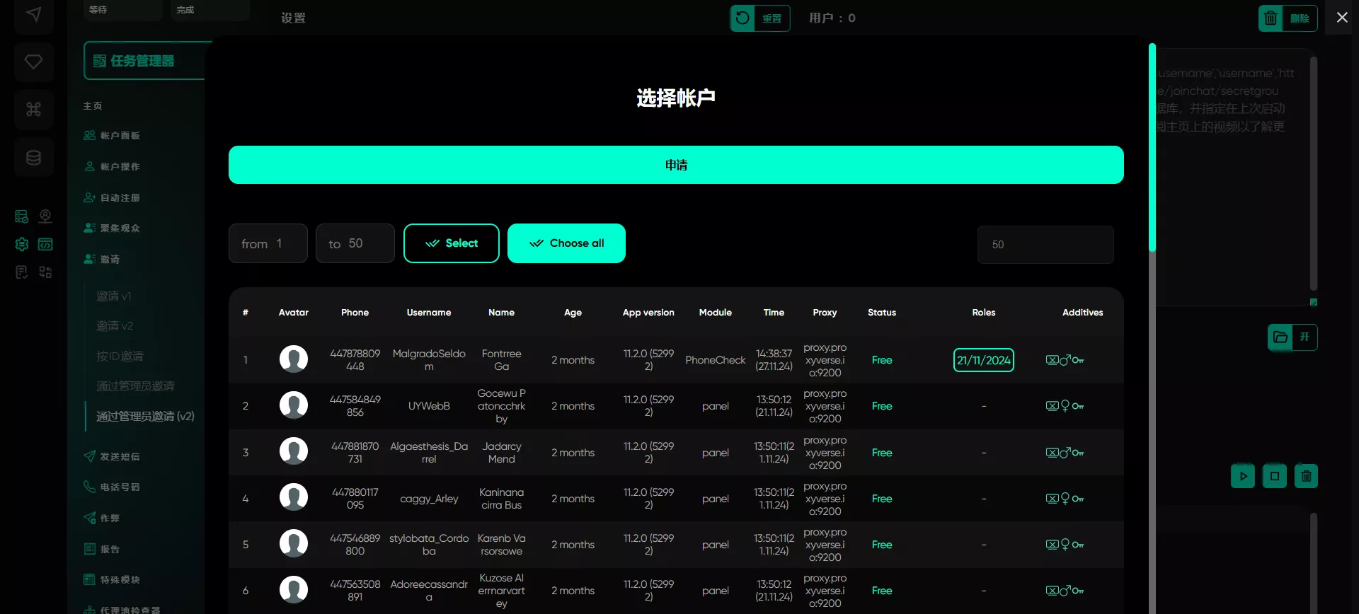
Task: Click the server settings icon in the left rail
Action: click(22, 216)
